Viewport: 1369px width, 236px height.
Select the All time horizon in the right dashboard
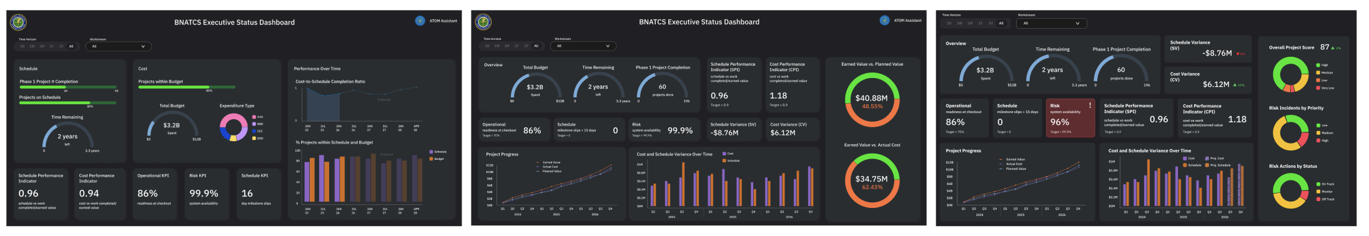[1001, 23]
